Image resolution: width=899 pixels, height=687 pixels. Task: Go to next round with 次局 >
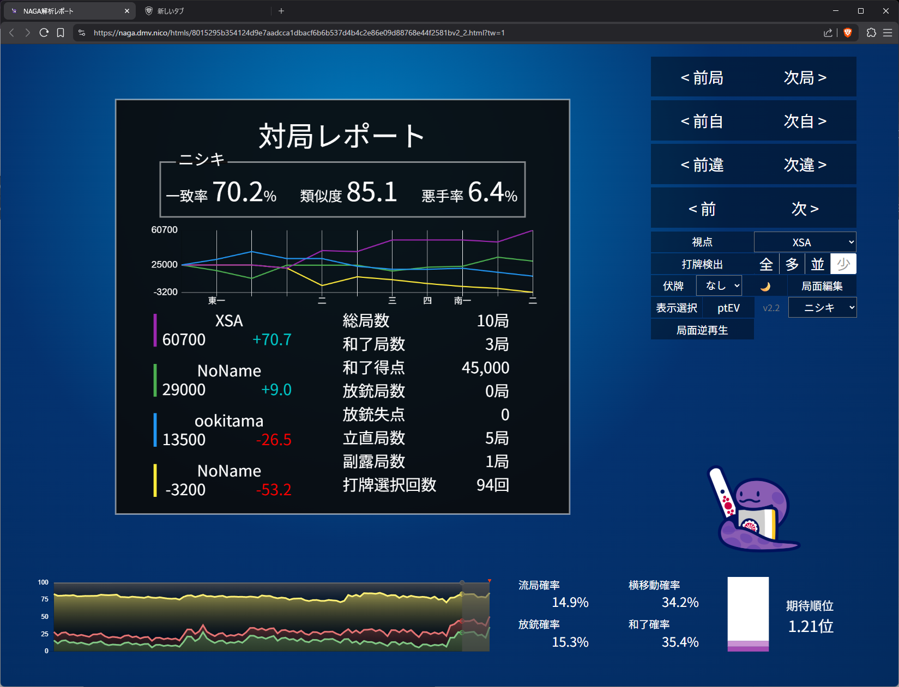click(x=805, y=78)
